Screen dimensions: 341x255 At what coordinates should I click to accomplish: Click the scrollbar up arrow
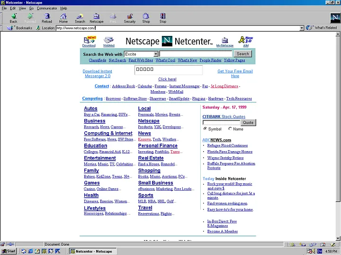[x=338, y=34]
